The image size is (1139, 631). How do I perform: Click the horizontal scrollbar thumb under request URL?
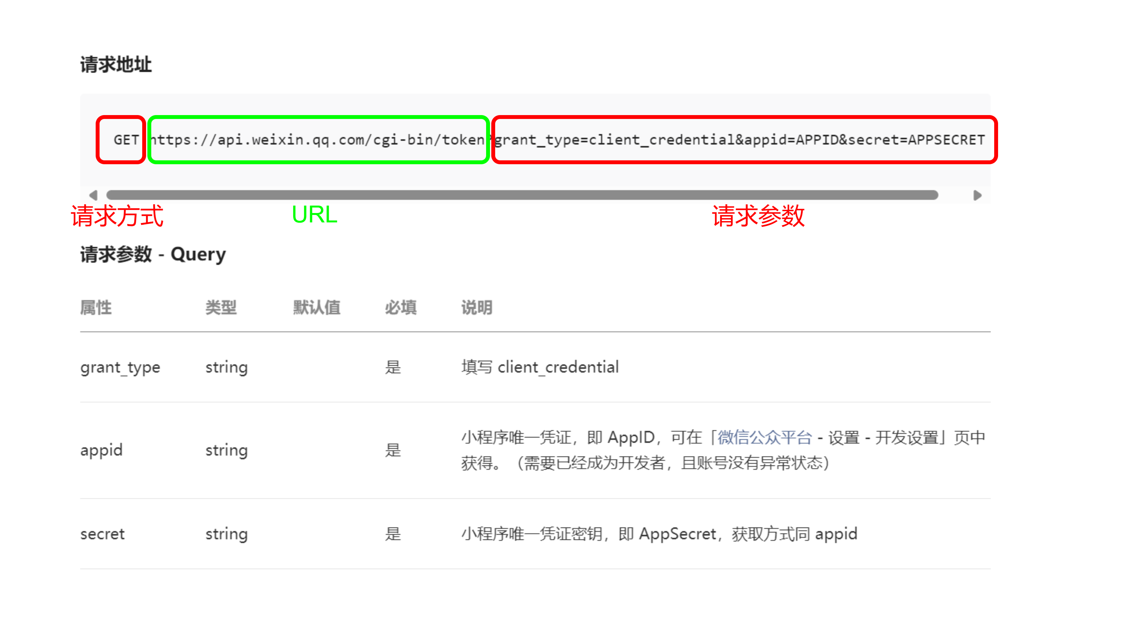click(522, 195)
